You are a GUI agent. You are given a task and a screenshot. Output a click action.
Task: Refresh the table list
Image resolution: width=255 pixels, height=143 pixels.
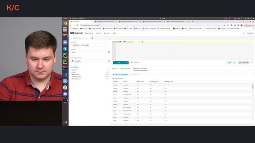(109, 61)
